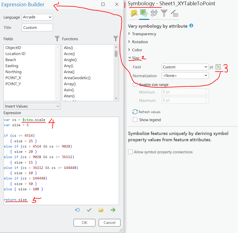This screenshot has height=233, width=238.
Task: Select POINT_X in the Fields list
Action: pyautogui.click(x=13, y=78)
